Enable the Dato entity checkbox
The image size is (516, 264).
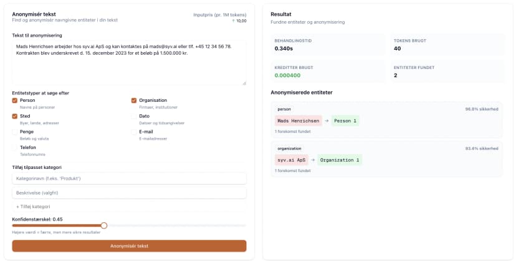[x=134, y=116]
